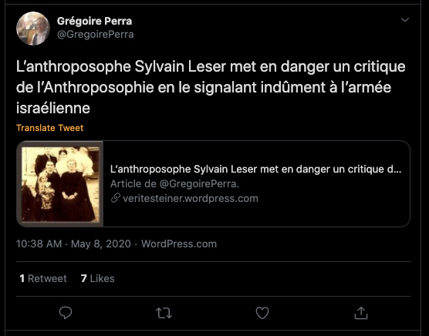Like the tweet with heart icon

coord(262,313)
